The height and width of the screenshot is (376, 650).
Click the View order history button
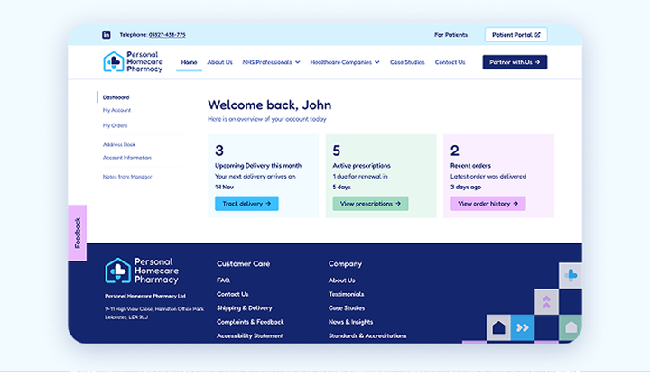(x=487, y=203)
